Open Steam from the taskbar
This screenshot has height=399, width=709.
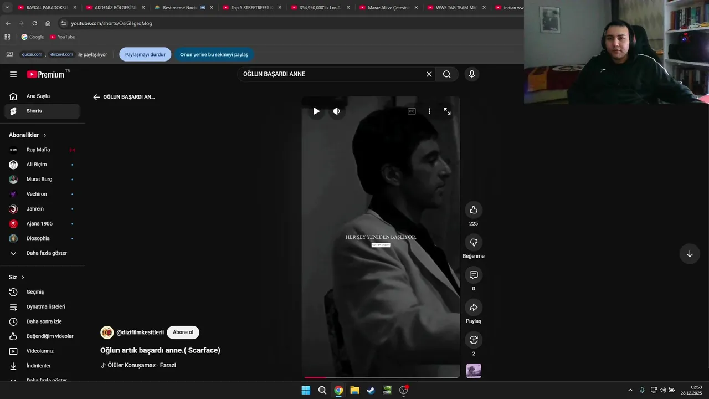371,390
